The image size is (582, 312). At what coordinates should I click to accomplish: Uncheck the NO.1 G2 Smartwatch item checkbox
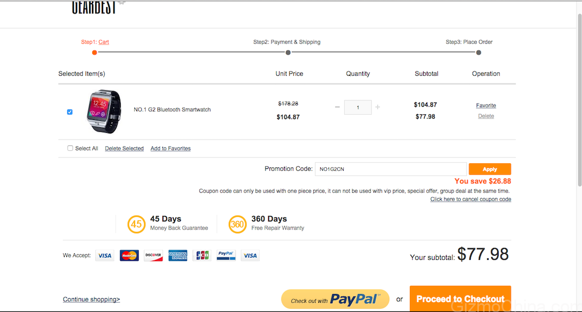point(70,112)
